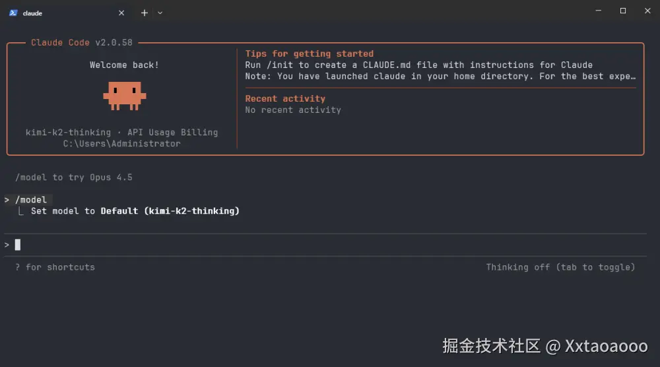This screenshot has width=660, height=367.
Task: Click the '/model to try Opus 4.5' hint
Action: pos(74,178)
